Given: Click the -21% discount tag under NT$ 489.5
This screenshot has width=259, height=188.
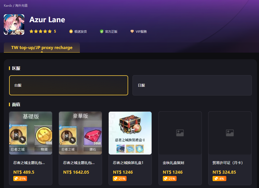Looking at the screenshot, I should (x=20, y=179).
